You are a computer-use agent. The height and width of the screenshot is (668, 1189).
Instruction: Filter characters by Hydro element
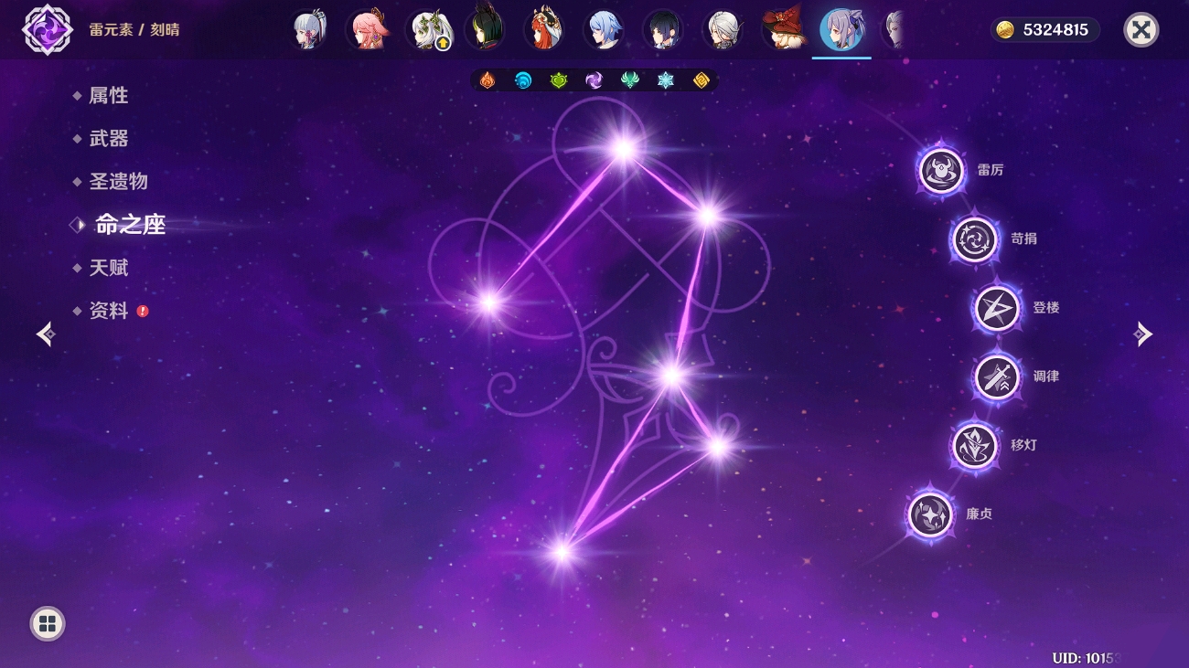point(523,80)
